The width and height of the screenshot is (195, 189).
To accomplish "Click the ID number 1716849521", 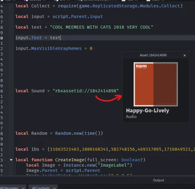I will (x=177, y=149).
